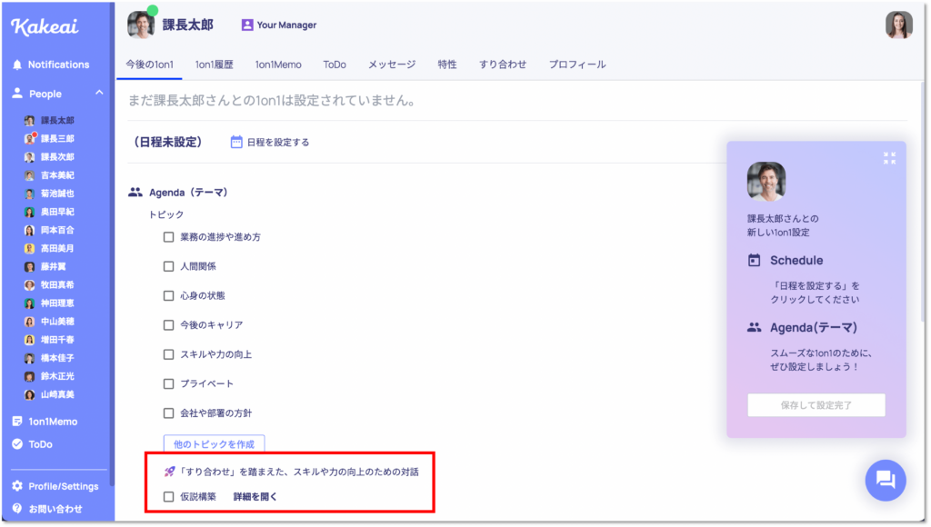
Task: Open the user avatar at top right
Action: 898,25
